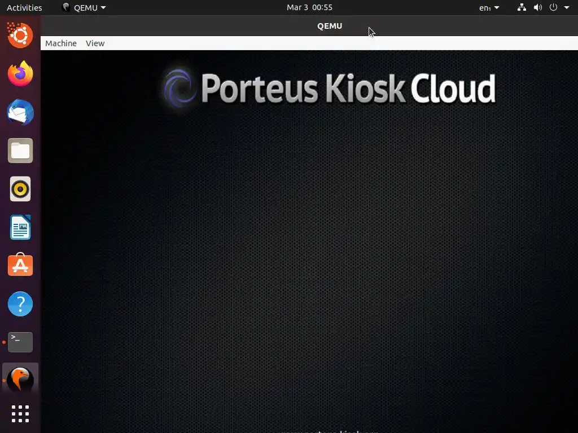Click the QEMU window title bar
This screenshot has height=433, width=578.
[x=309, y=26]
